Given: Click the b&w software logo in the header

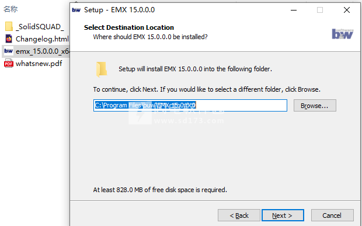Looking at the screenshot, I should 343,34.
